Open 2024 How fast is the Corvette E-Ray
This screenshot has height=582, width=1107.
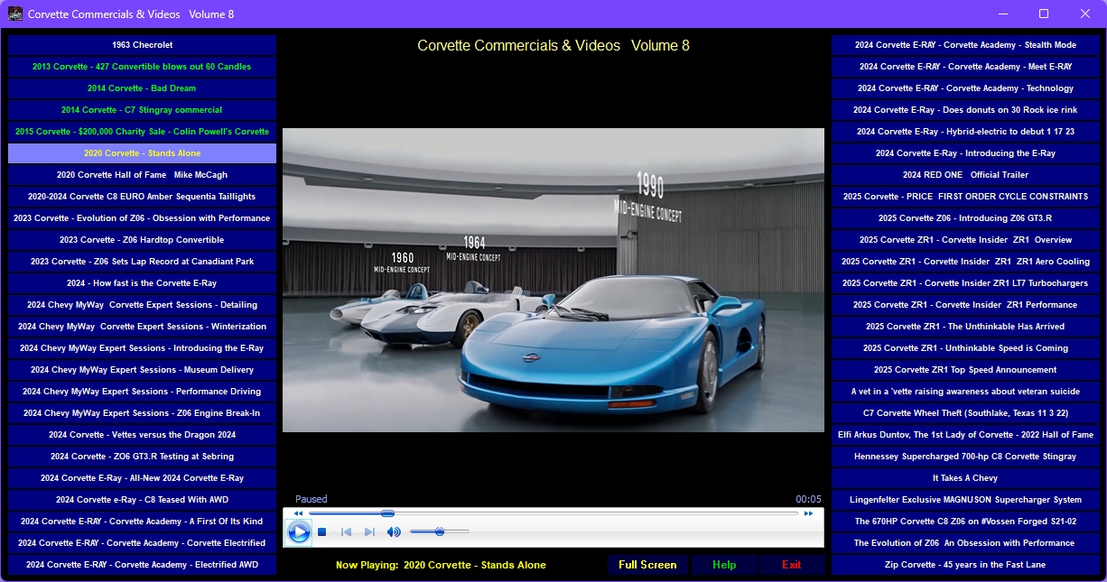(142, 283)
